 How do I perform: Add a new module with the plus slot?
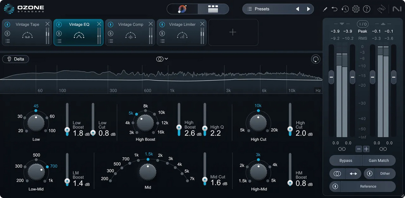233,32
